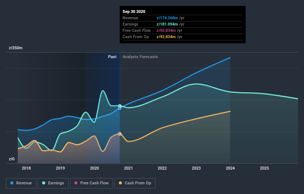Toggle the Revenue legend series
This screenshot has width=304, height=194.
(21, 183)
